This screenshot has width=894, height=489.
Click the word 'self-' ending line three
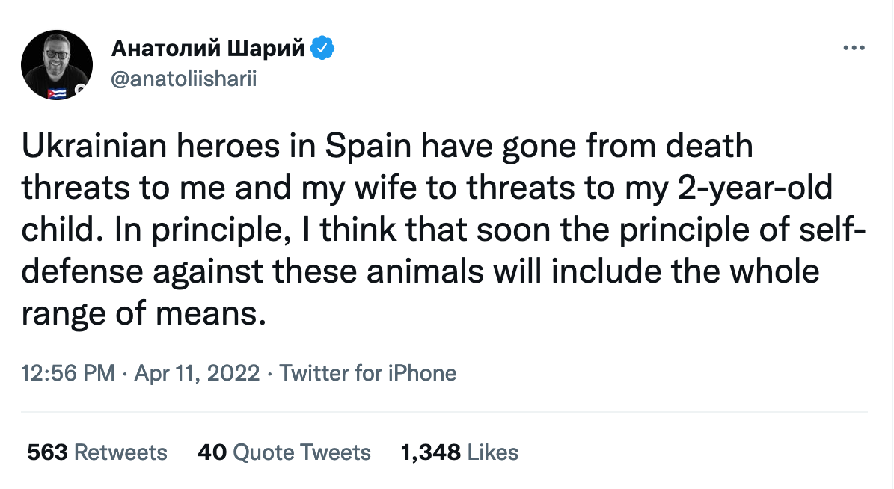[833, 230]
